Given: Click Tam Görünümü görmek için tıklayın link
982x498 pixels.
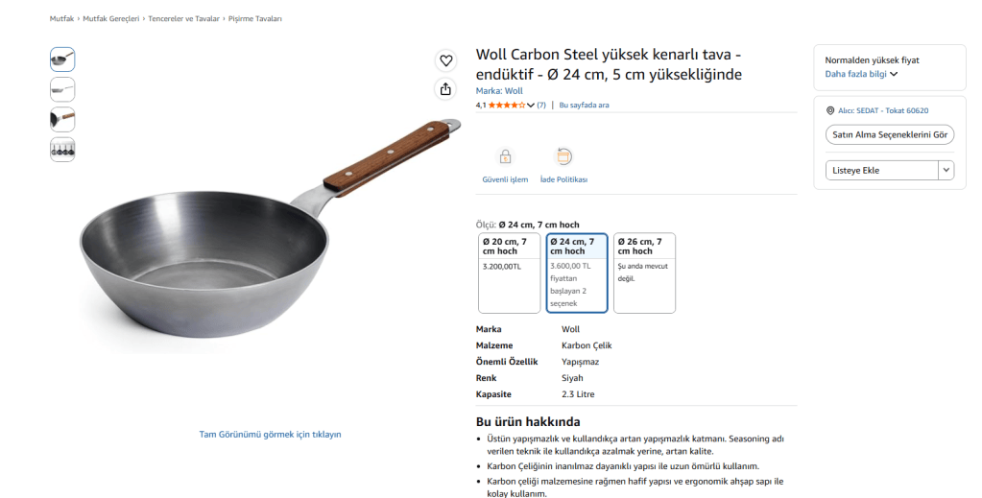Looking at the screenshot, I should tap(270, 434).
